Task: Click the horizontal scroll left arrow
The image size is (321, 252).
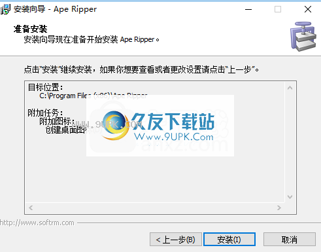Action: tap(31, 207)
